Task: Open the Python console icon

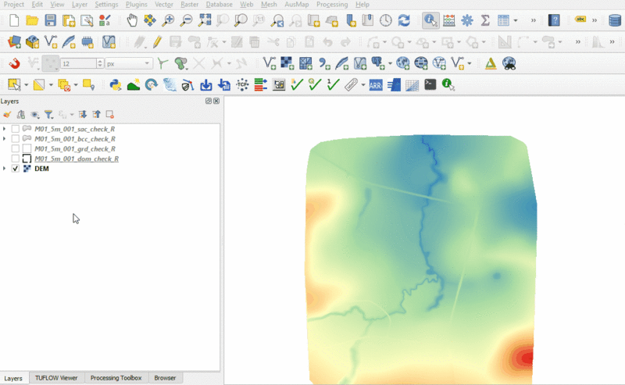Action: tap(116, 85)
